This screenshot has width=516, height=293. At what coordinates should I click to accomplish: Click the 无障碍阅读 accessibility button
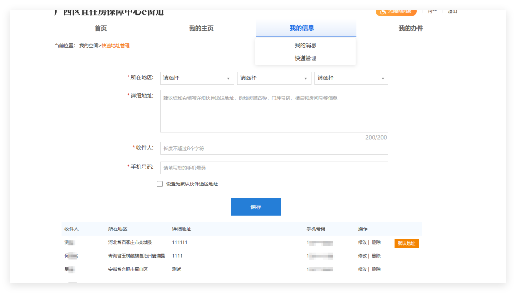click(396, 11)
